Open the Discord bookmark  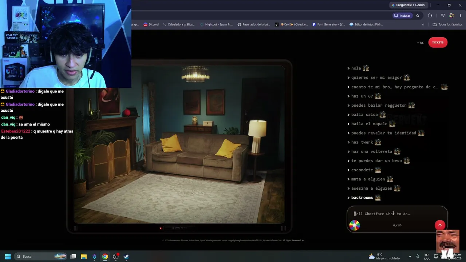click(151, 24)
